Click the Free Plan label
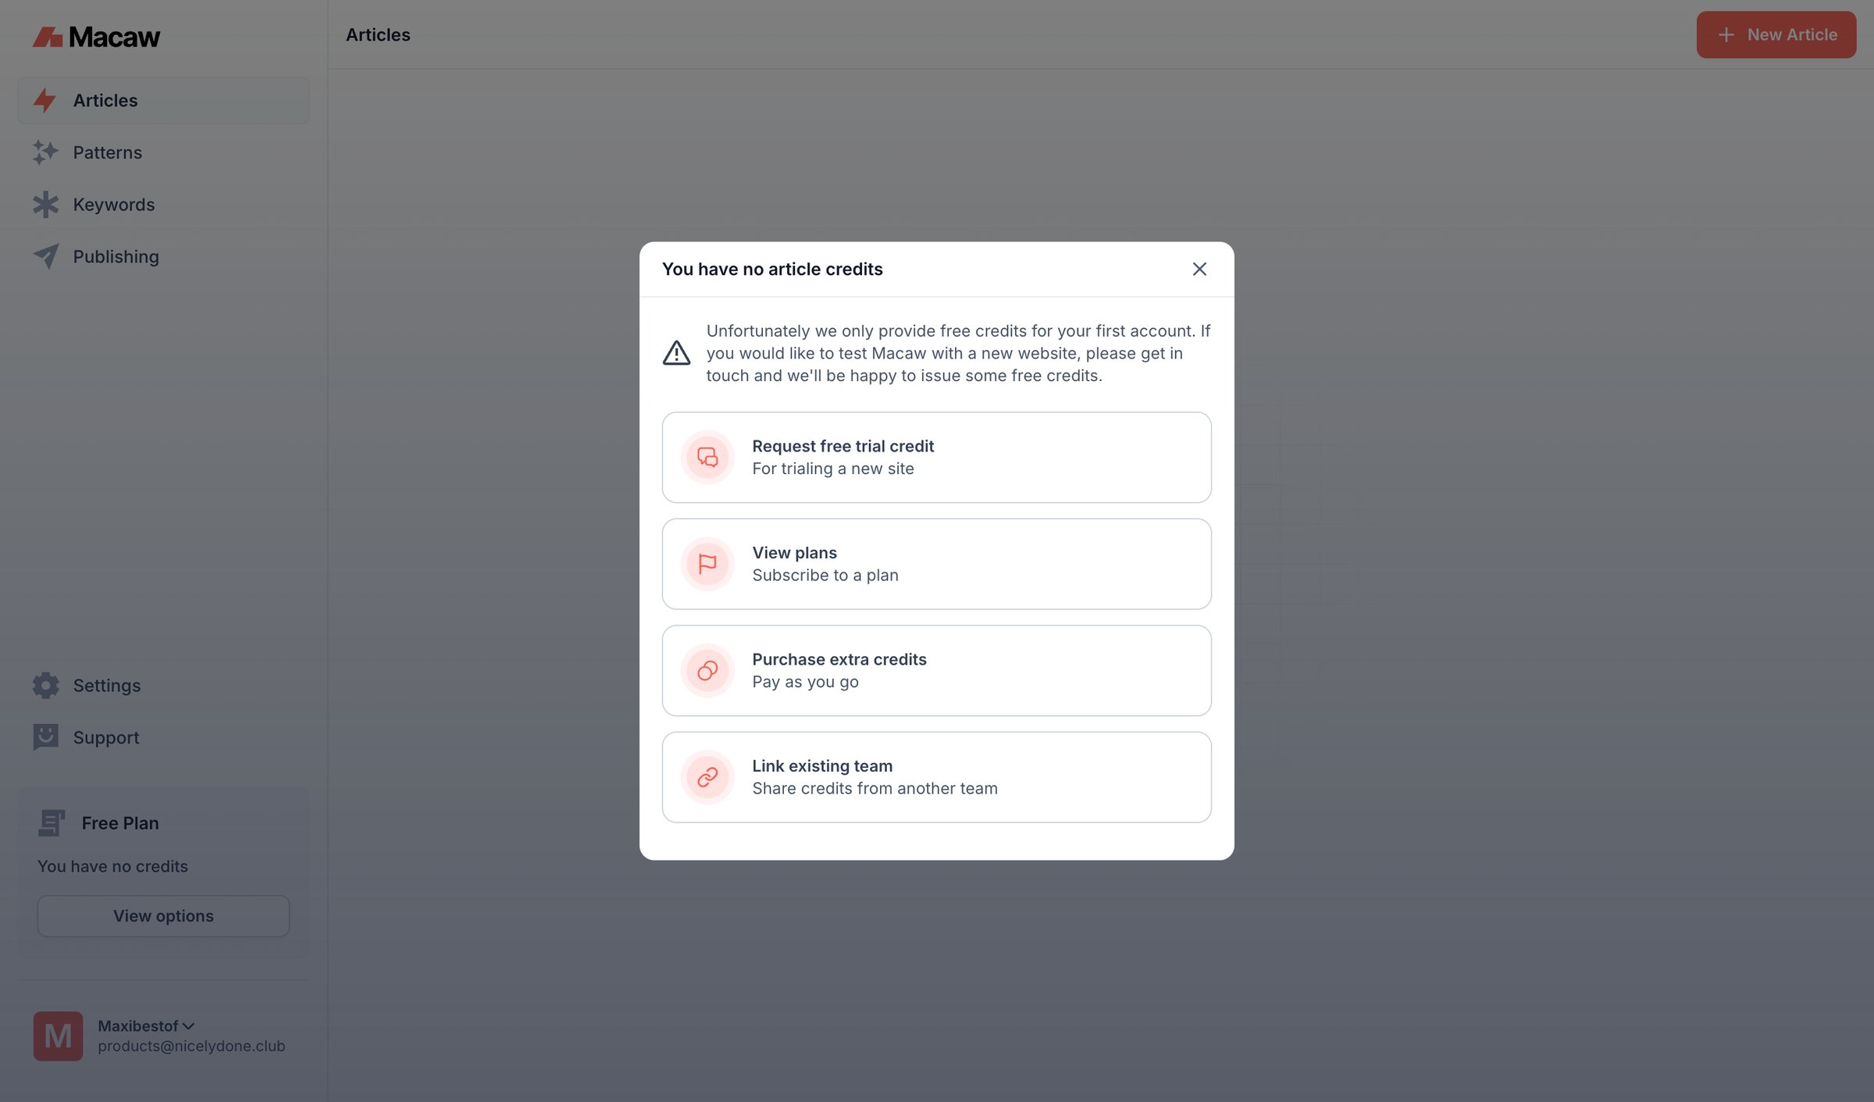 (120, 823)
